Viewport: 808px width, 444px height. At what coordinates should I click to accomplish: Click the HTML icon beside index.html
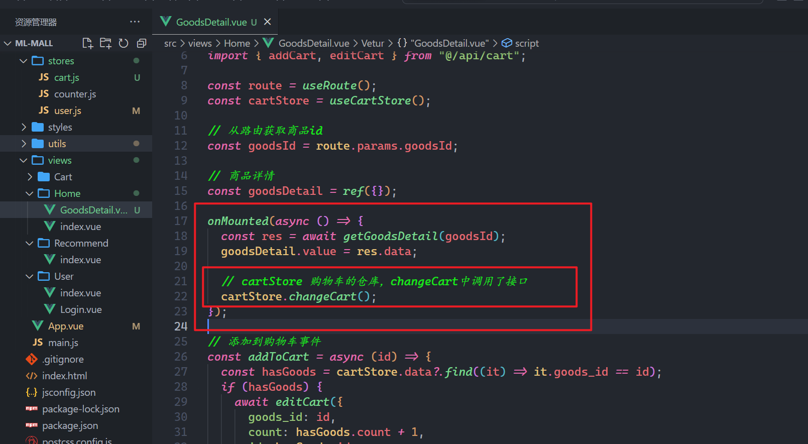click(32, 376)
